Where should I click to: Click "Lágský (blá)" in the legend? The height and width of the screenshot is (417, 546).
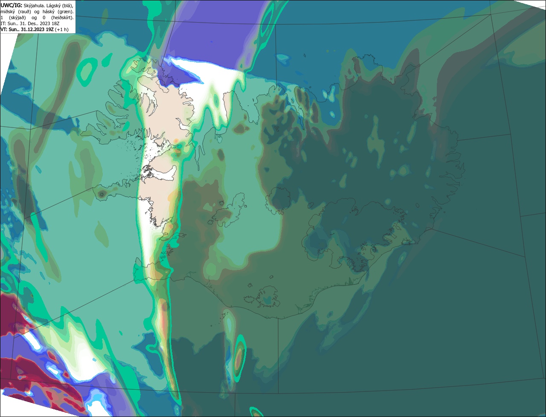pyautogui.click(x=60, y=6)
